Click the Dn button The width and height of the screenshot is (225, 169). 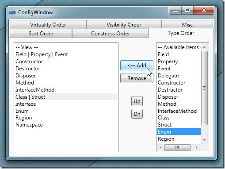pos(137,114)
